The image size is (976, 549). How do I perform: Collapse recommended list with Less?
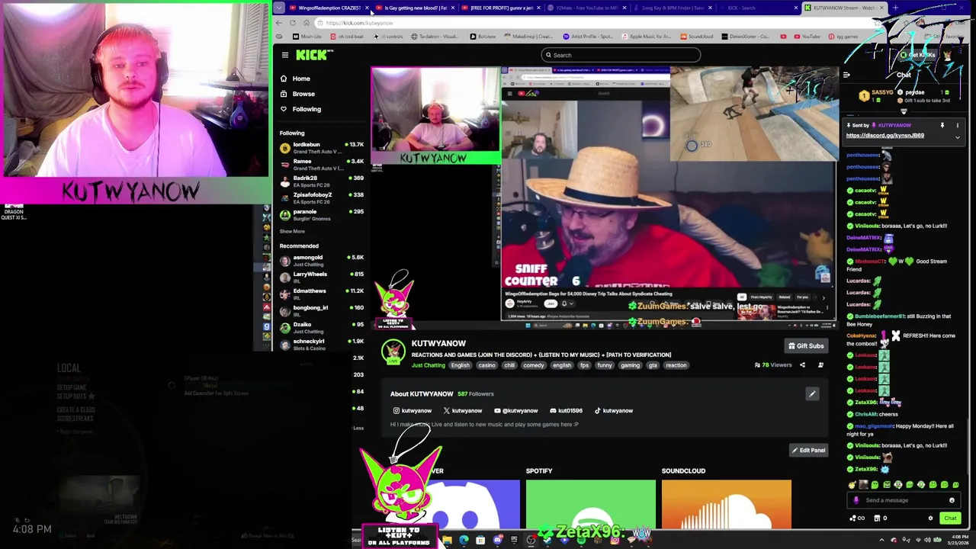click(x=358, y=428)
